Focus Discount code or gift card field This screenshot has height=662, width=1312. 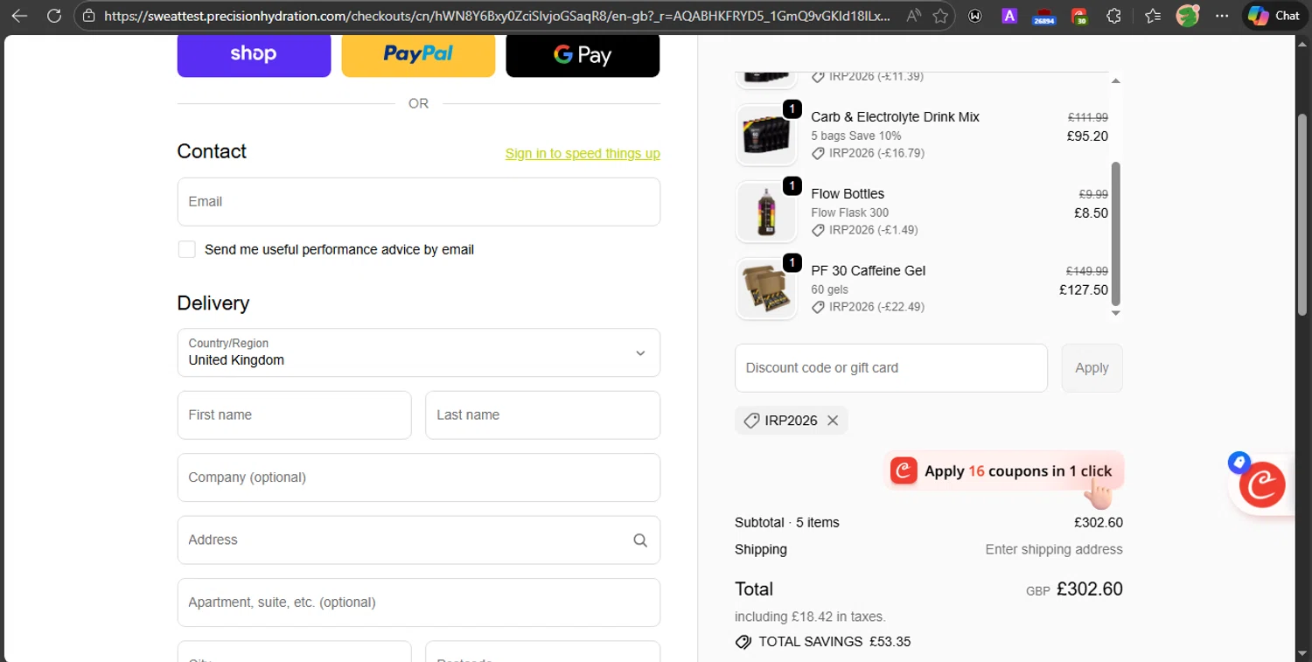[x=890, y=368]
